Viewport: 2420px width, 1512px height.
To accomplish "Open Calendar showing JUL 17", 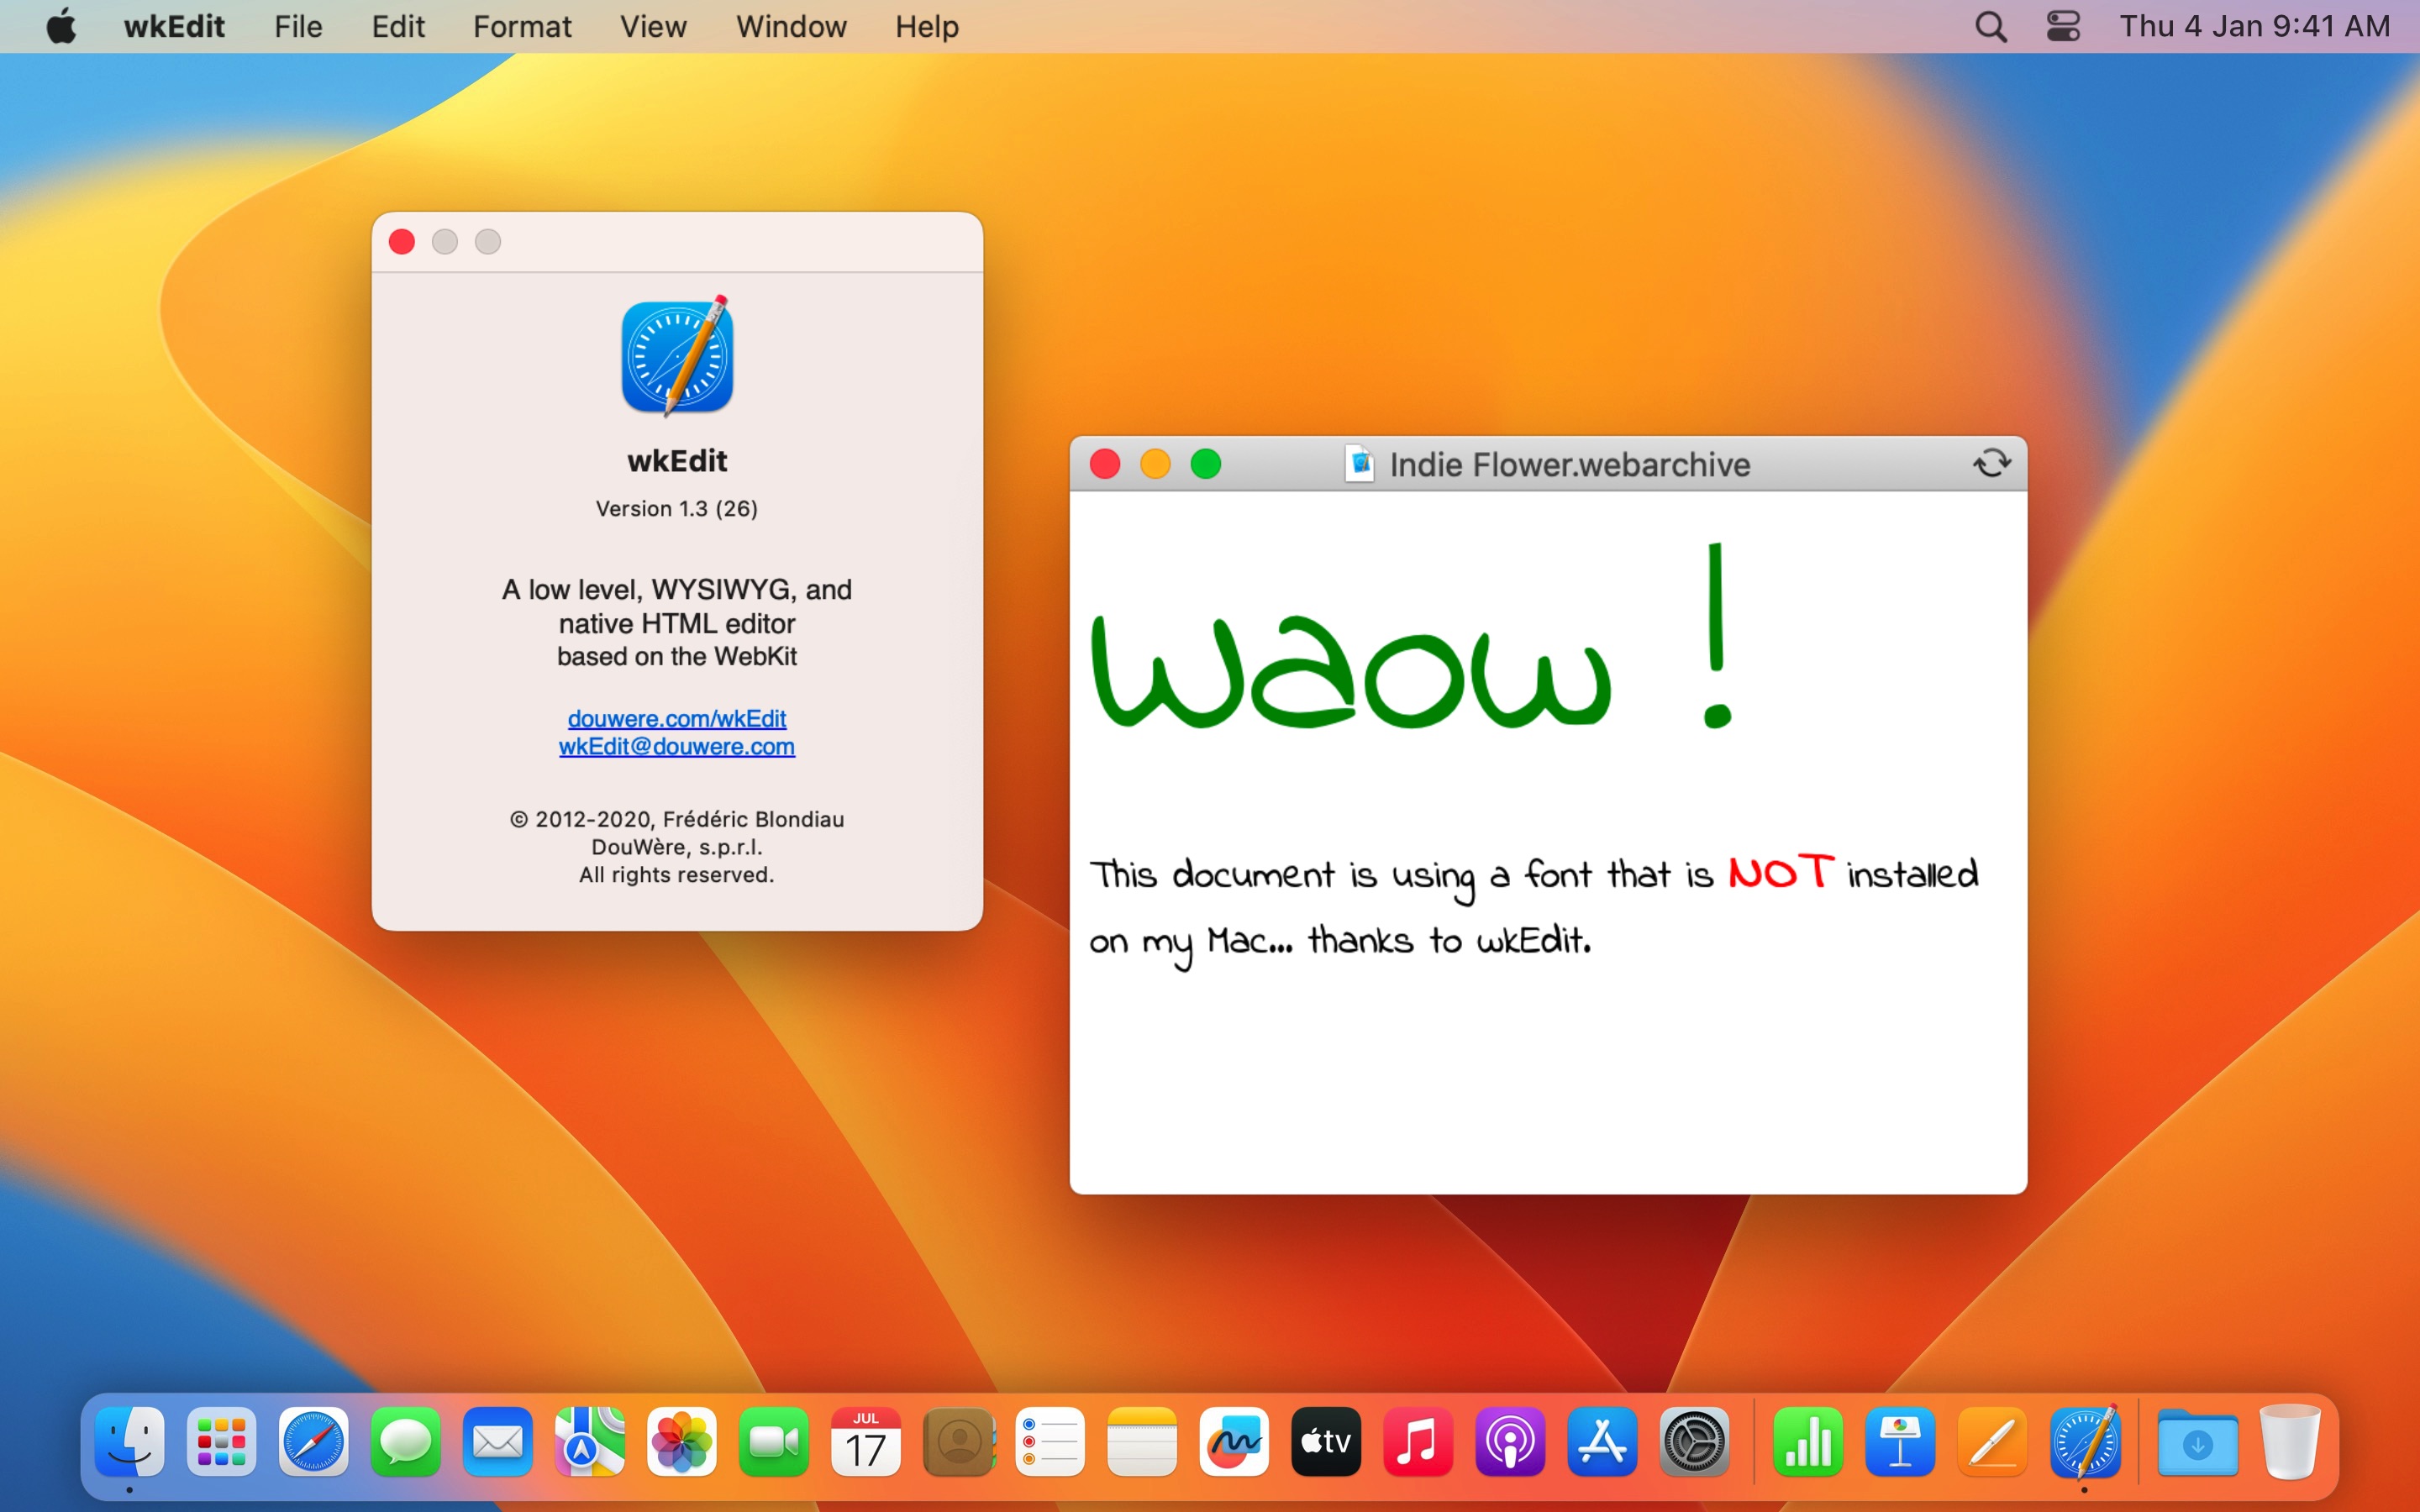I will tap(866, 1442).
